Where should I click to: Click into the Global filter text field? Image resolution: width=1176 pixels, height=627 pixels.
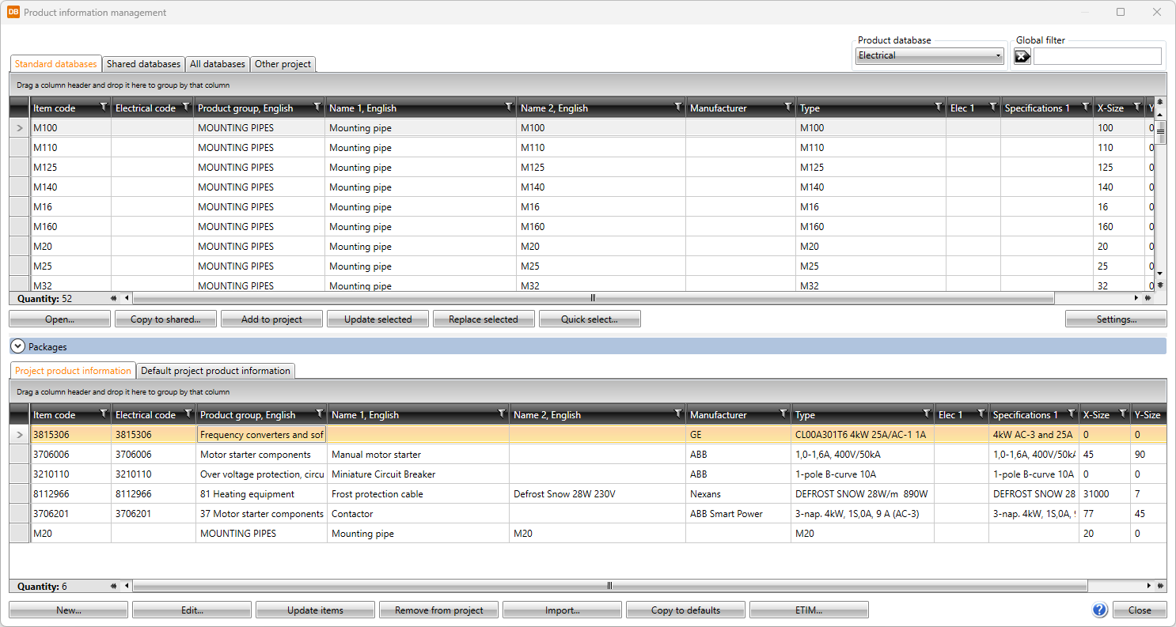(x=1097, y=56)
